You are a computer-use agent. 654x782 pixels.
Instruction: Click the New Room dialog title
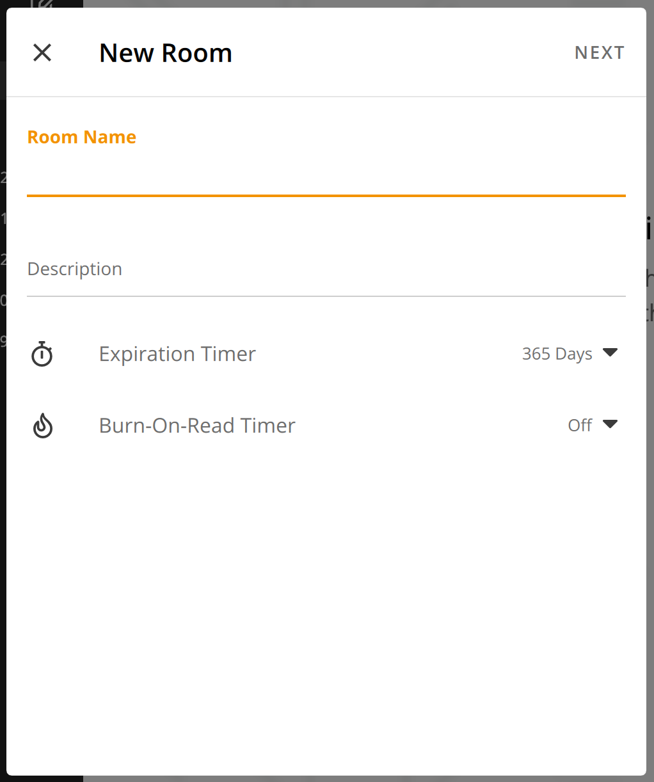click(166, 53)
